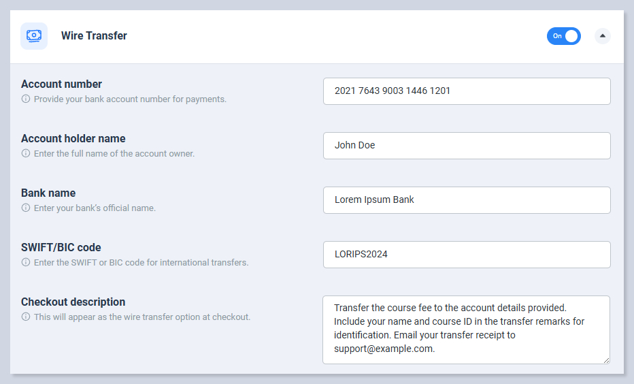Screen dimensions: 634x384
Task: Disable the Wire Transfer On toggle
Action: (x=563, y=36)
